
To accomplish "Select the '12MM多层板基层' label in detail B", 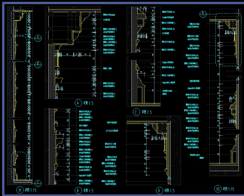I will point(85,157).
